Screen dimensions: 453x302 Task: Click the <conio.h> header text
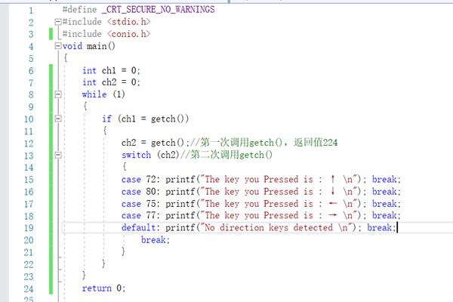click(128, 34)
